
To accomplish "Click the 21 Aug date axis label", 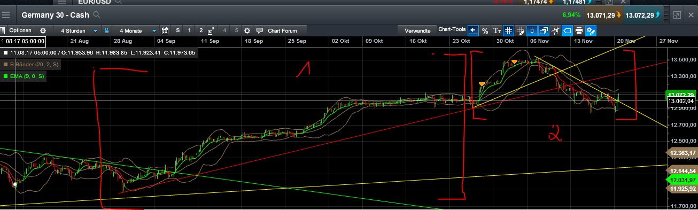I will (x=79, y=41).
